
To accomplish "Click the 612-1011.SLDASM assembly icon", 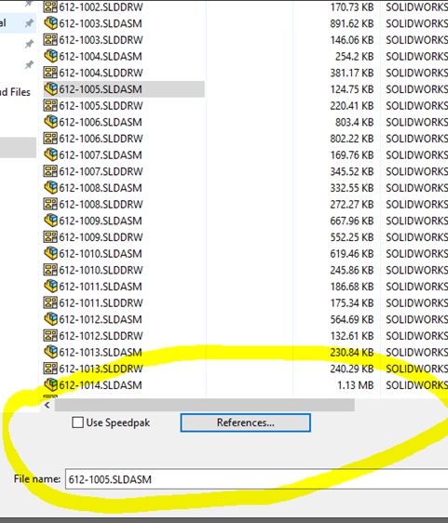I will point(50,286).
